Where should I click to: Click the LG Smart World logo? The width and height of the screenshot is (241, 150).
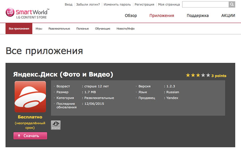coord(27,14)
